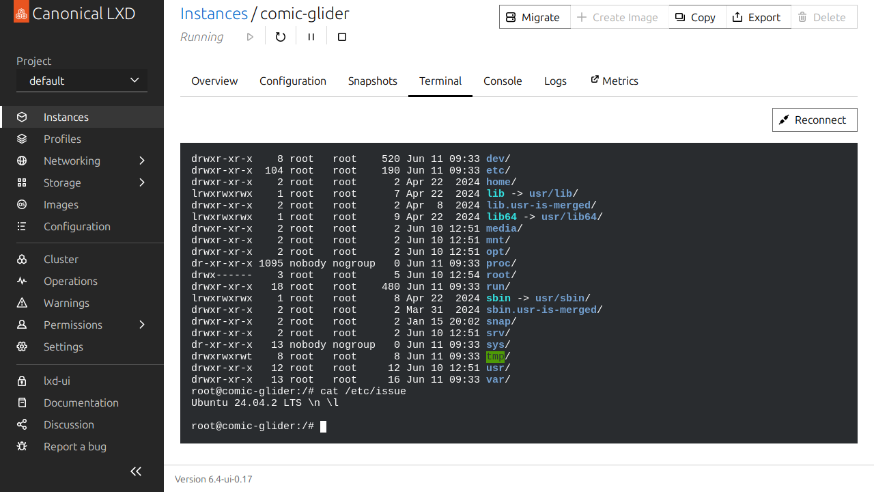Switch to the Configuration tab
Image resolution: width=874 pixels, height=492 pixels.
point(293,81)
